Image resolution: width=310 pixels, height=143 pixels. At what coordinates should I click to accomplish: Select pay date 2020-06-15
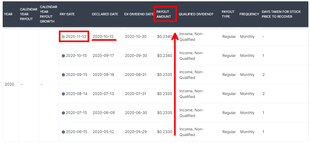(x=76, y=132)
